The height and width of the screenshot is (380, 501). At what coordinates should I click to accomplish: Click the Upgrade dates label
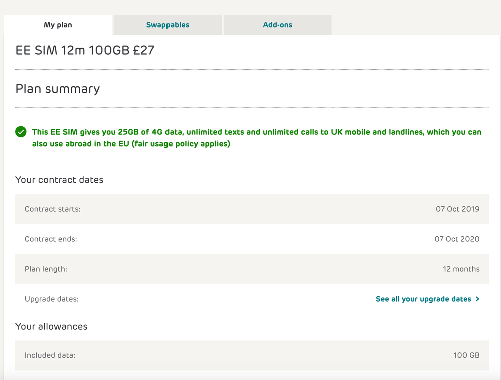click(52, 299)
